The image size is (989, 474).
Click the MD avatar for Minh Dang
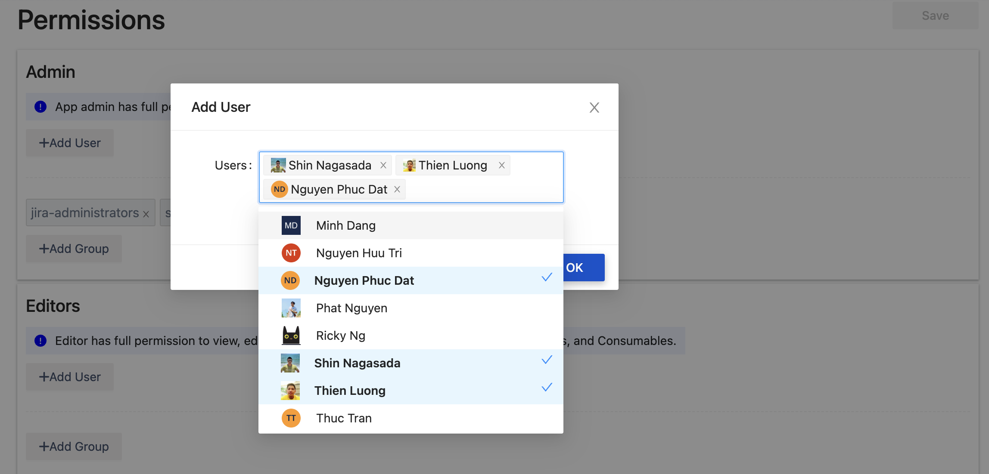pos(291,225)
